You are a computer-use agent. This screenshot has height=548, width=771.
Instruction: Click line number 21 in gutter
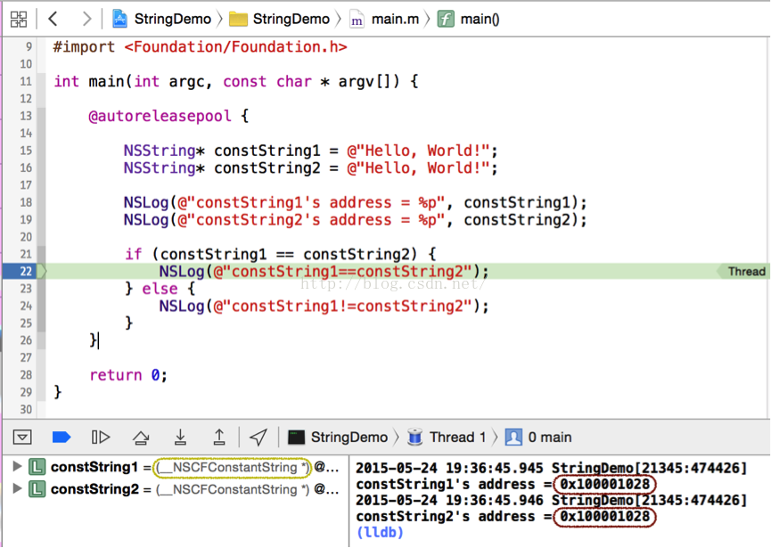[26, 254]
